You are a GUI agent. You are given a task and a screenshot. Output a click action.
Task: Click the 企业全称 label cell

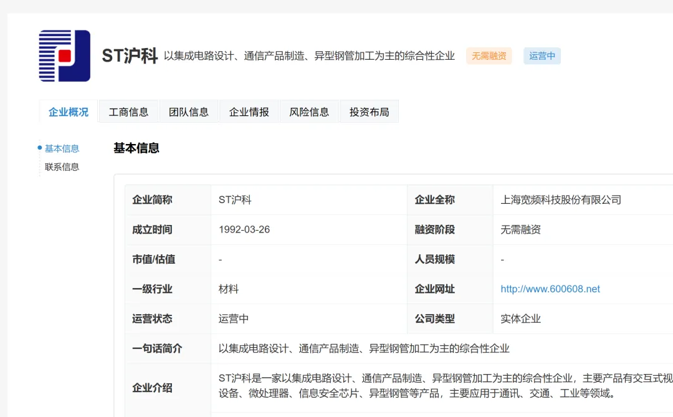point(450,199)
